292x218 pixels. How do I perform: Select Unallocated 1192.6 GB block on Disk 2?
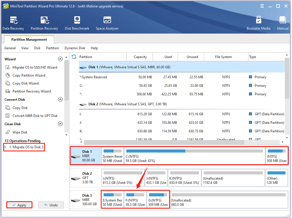(x=233, y=178)
